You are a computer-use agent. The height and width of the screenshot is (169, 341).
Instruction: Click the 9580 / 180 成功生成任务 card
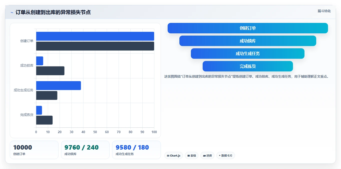(x=136, y=150)
